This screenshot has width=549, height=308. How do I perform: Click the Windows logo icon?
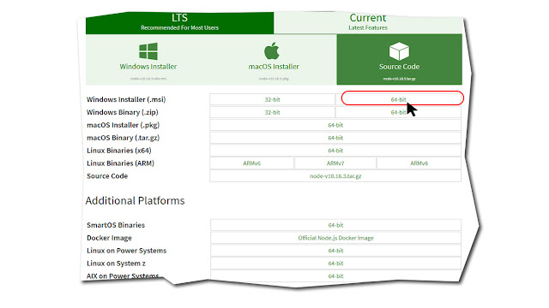coord(148,51)
